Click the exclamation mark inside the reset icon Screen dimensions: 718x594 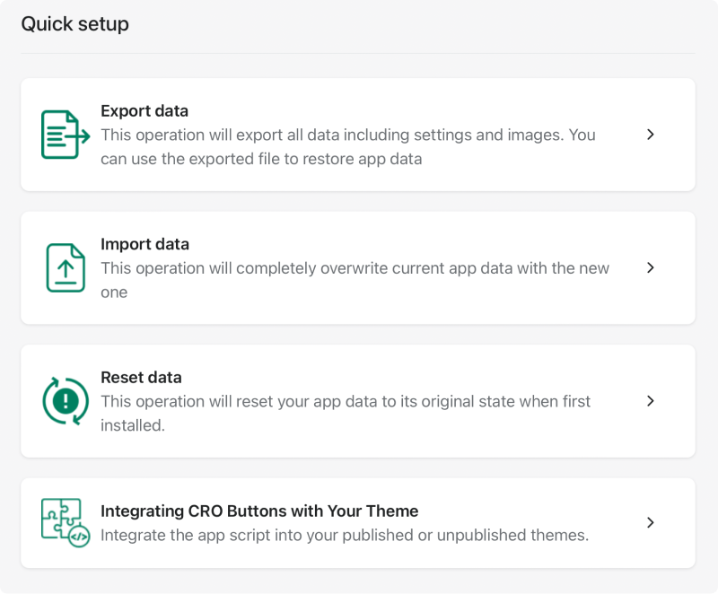click(x=66, y=401)
